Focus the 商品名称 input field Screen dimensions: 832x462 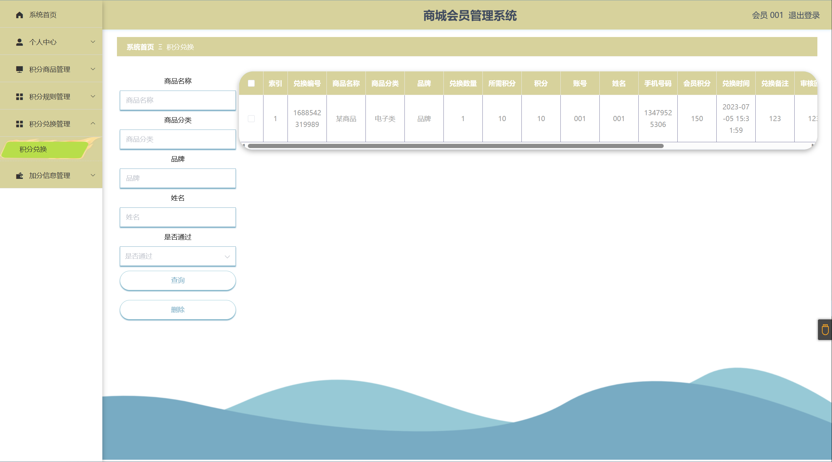coord(178,100)
